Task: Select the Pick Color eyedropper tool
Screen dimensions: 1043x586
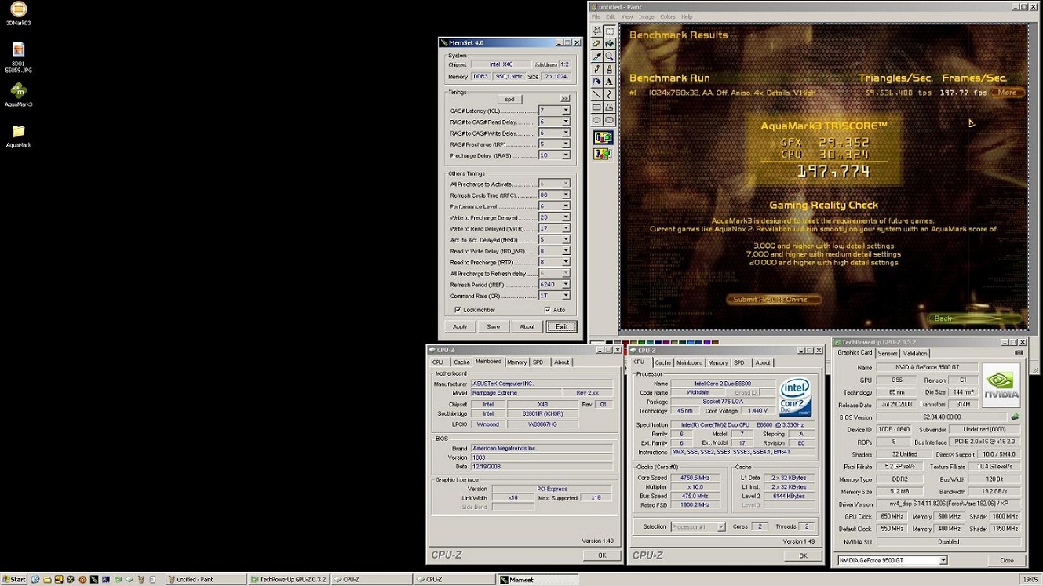Action: point(596,56)
